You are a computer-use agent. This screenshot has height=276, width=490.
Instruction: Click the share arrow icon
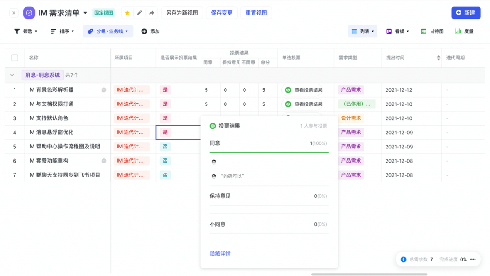coord(152,13)
